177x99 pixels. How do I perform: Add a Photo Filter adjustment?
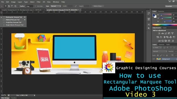coord(167,37)
